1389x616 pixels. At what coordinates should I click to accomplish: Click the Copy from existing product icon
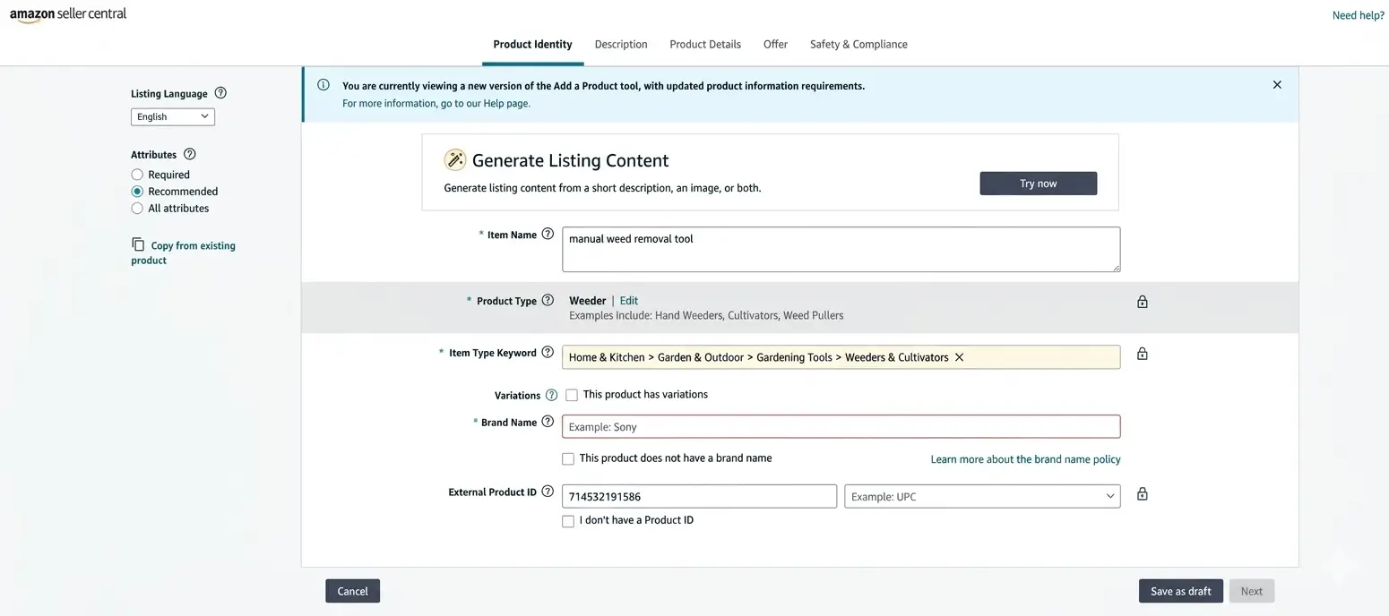pyautogui.click(x=139, y=244)
